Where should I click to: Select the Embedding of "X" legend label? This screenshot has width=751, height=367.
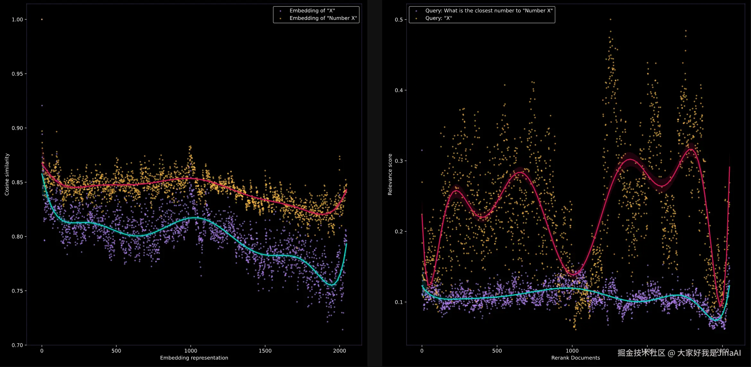(x=312, y=11)
